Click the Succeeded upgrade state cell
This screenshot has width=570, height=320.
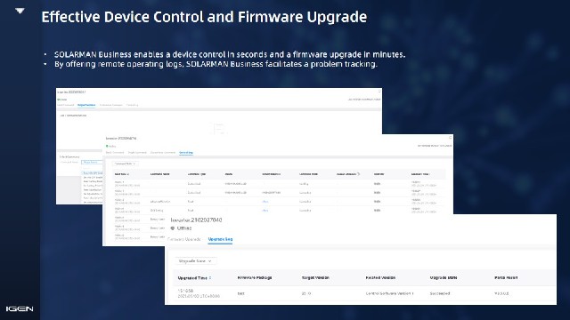(x=440, y=293)
